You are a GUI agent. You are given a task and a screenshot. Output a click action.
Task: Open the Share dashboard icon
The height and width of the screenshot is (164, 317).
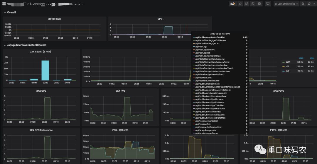click(247, 4)
